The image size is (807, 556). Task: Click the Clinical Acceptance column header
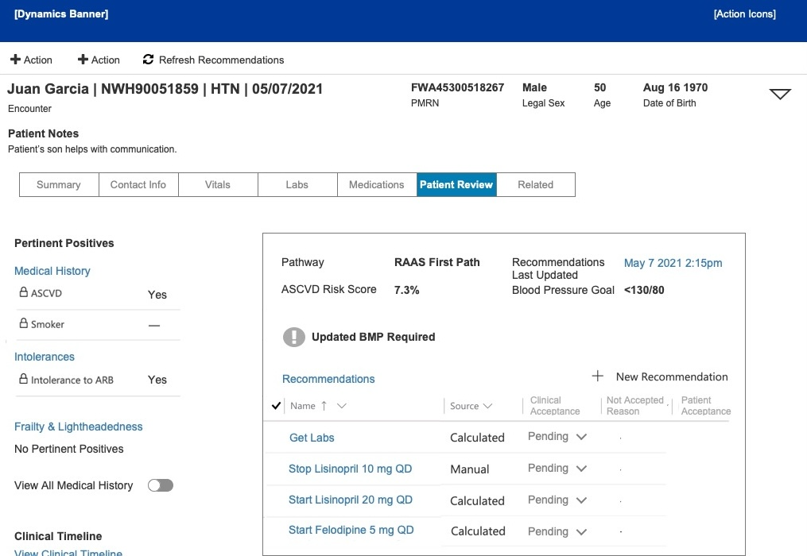[555, 406]
